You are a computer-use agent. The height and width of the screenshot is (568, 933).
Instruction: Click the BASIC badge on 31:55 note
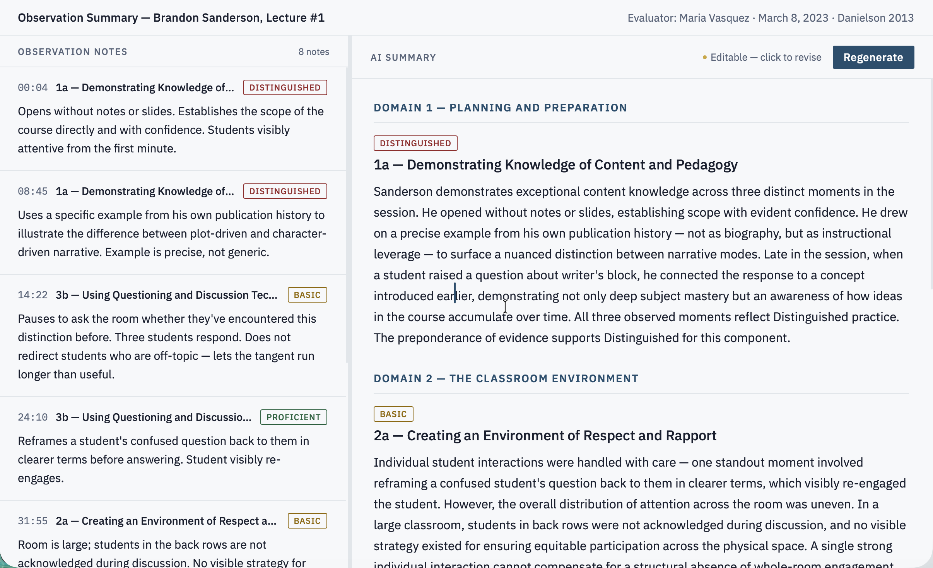pyautogui.click(x=308, y=521)
